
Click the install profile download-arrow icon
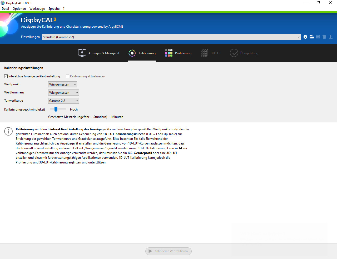click(x=331, y=37)
